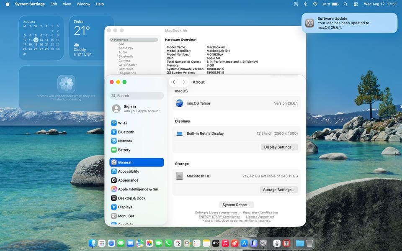
Task: Open Messages from the Dock
Action: [x=121, y=243]
